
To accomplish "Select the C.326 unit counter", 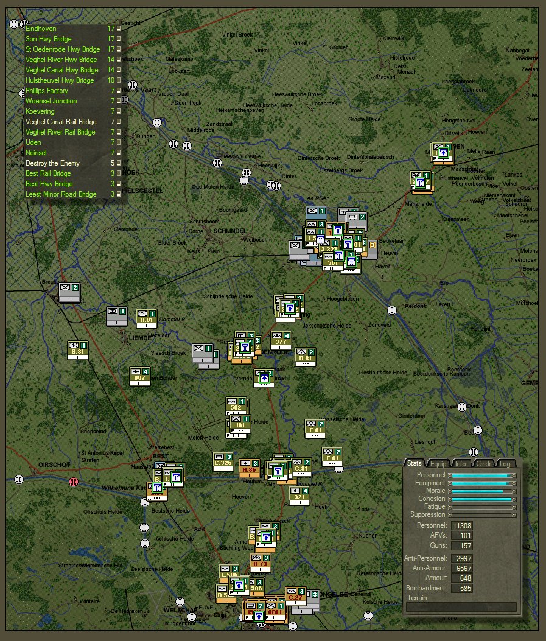I will tap(223, 461).
